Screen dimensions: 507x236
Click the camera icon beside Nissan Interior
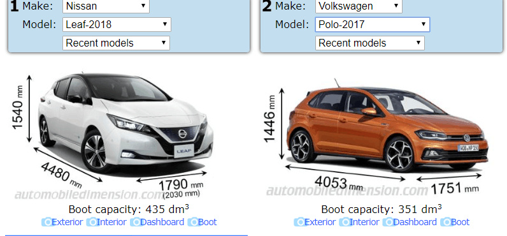tap(92, 223)
